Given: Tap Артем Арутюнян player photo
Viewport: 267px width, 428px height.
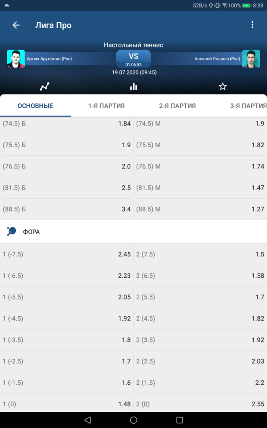Looking at the screenshot, I should pos(16,58).
